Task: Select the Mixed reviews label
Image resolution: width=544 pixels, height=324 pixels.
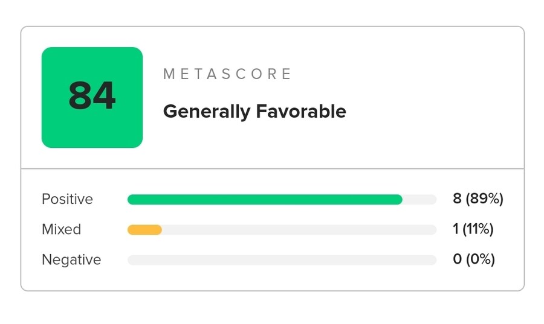Action: (61, 229)
